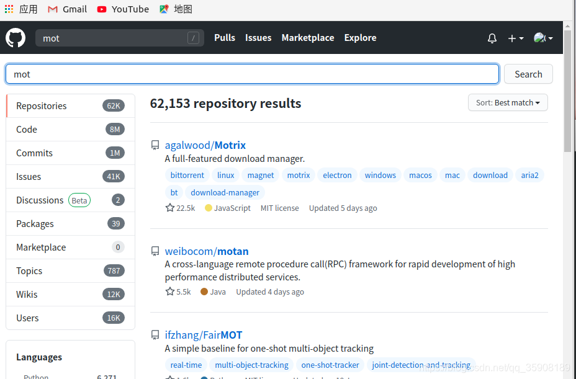The width and height of the screenshot is (576, 379).
Task: Click the download topic tag
Action: click(x=490, y=175)
